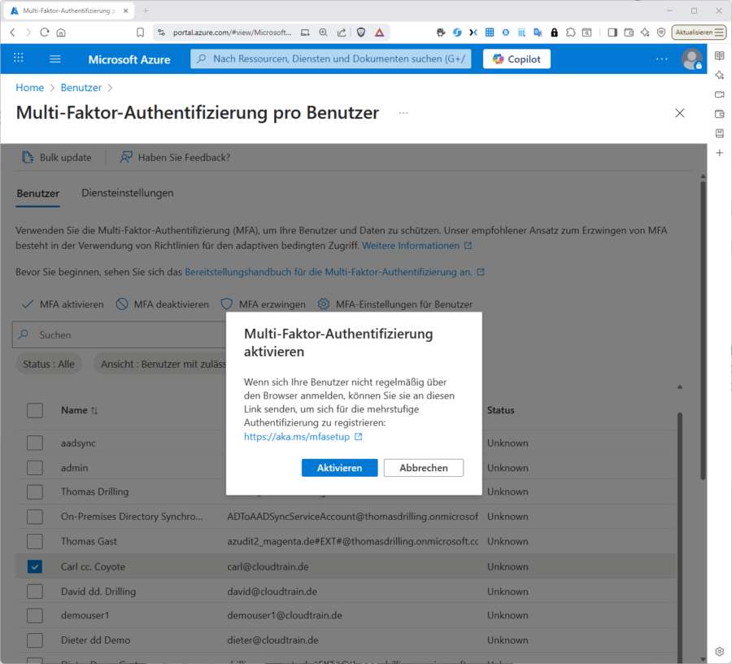
Task: Close the Multi-Faktor-Authentifizierung blade with X
Action: pos(680,113)
